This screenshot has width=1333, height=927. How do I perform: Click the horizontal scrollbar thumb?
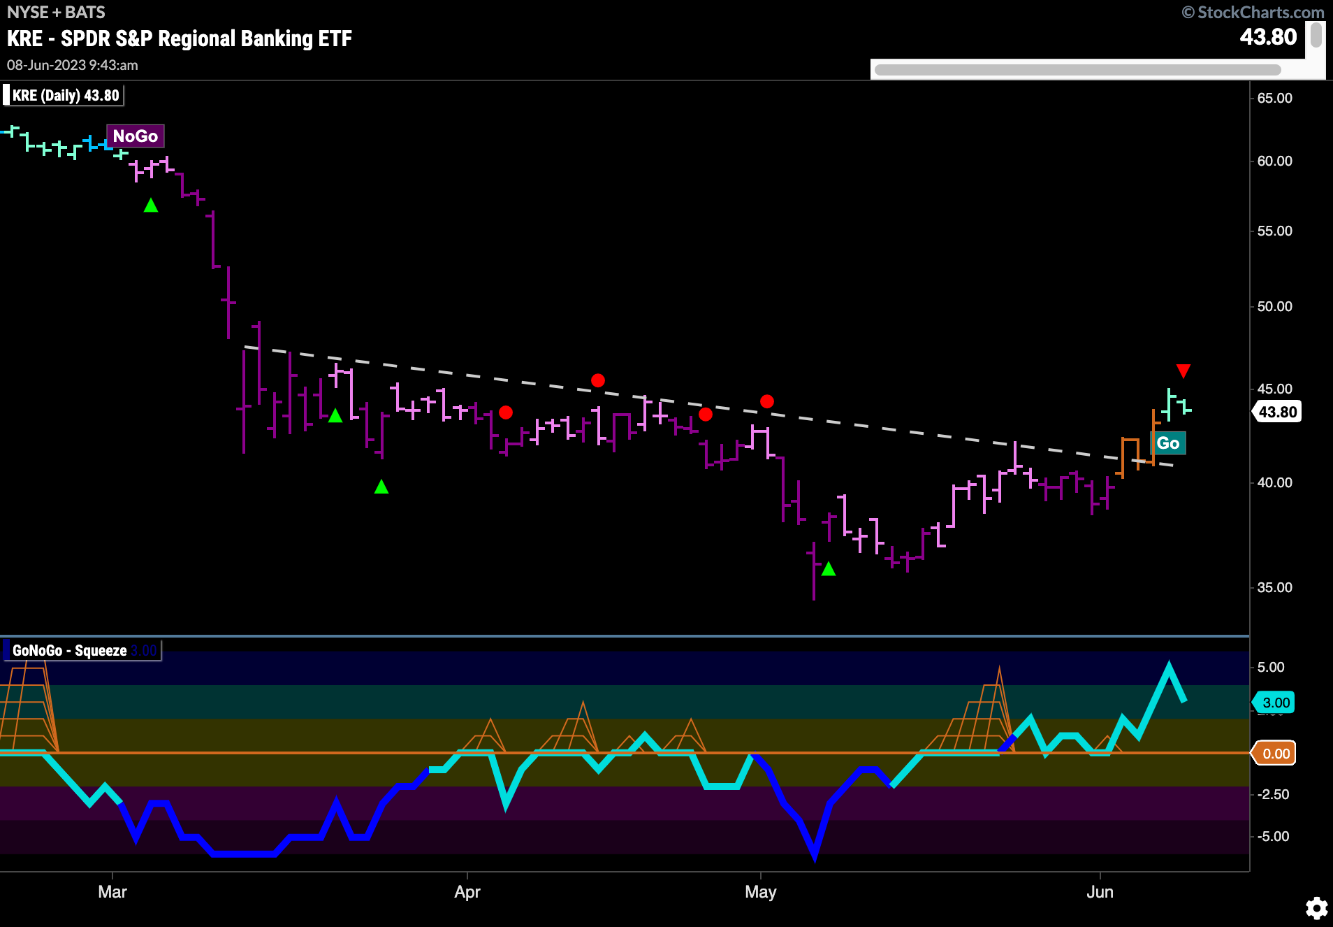[x=1077, y=69]
